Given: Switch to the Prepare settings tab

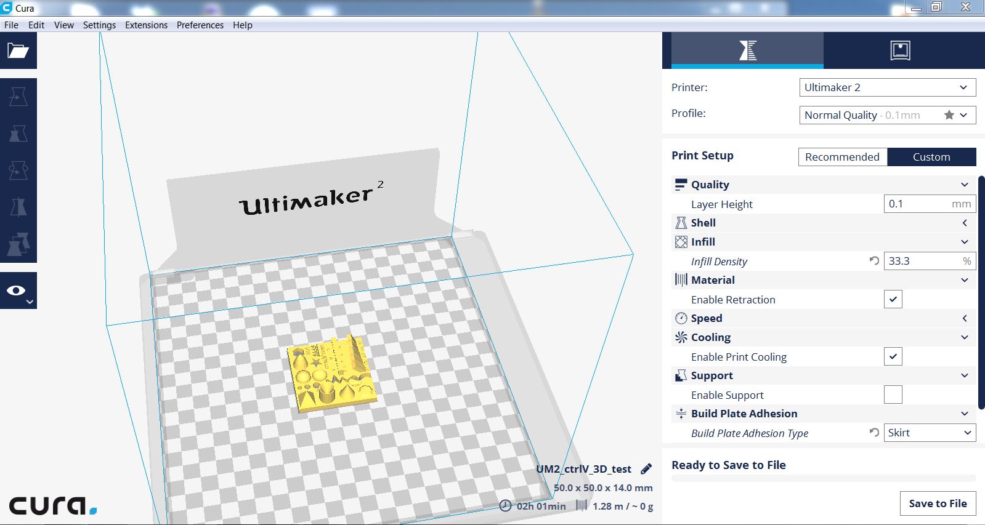Looking at the screenshot, I should [x=747, y=50].
